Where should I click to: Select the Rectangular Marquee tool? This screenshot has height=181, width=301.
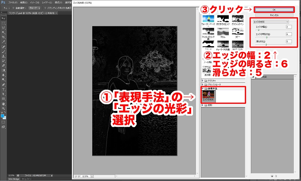pyautogui.click(x=3, y=23)
